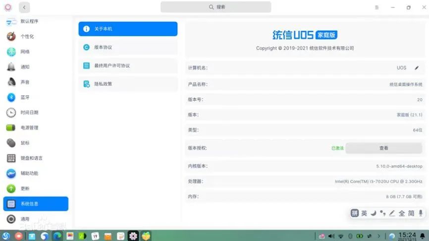Viewport: 429px width, 241px height.
Task: Toggle half-moon half-width input mode
Action: 374,213
